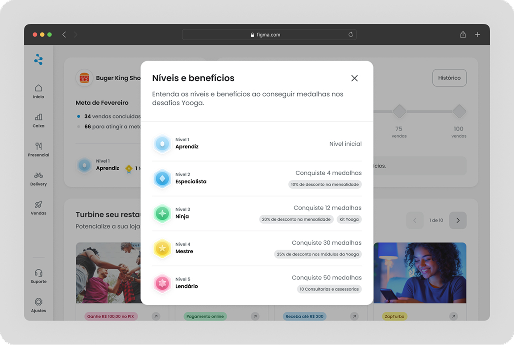Click the 100 vendas progress milestone

[459, 111]
